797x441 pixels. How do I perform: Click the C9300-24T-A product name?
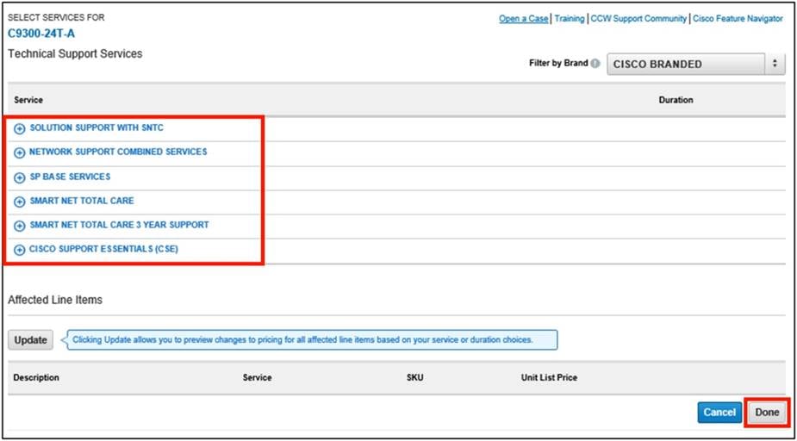[x=41, y=34]
